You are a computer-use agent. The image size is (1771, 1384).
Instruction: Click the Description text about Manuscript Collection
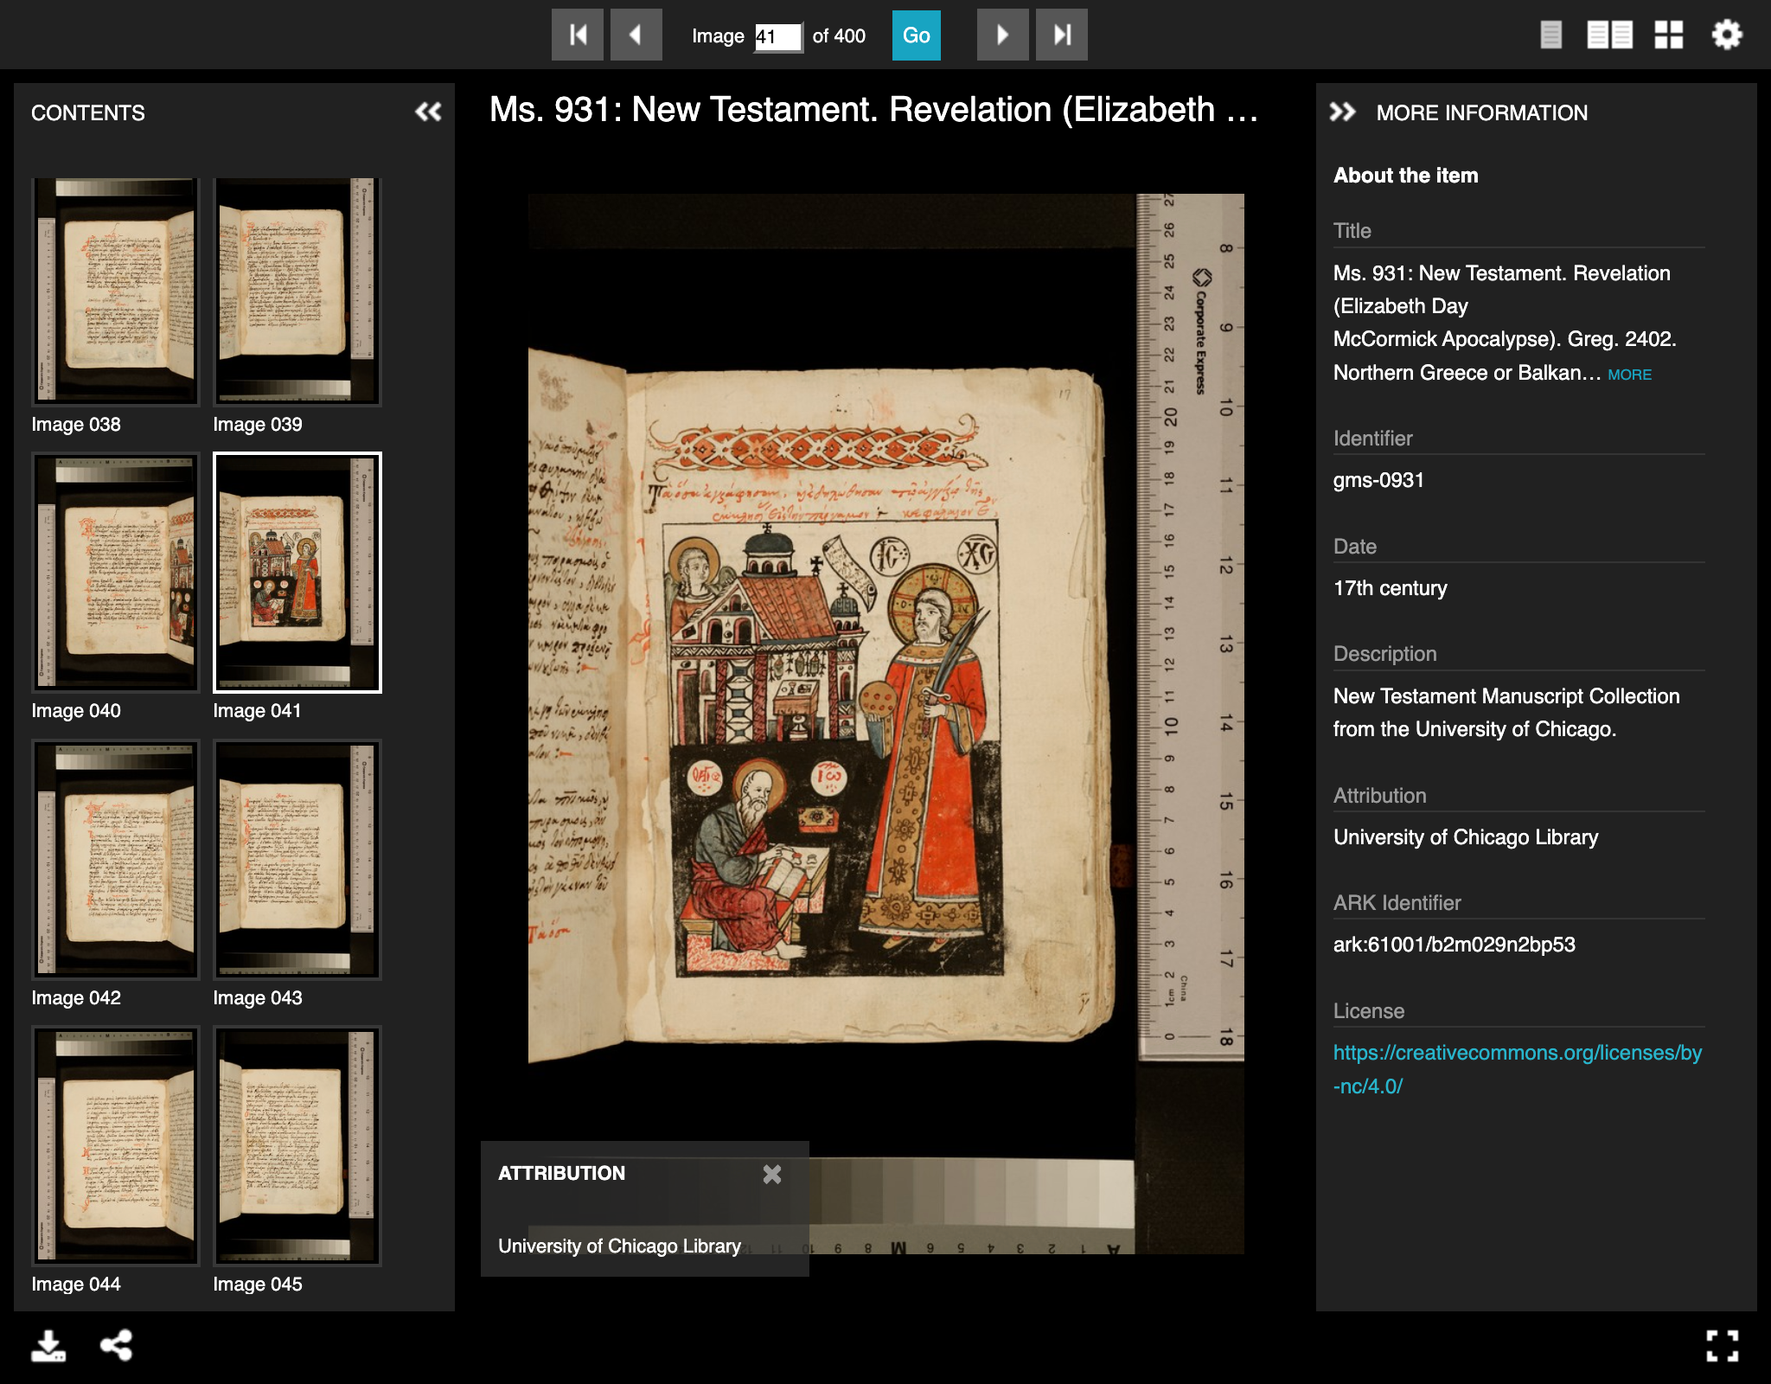click(x=1506, y=713)
